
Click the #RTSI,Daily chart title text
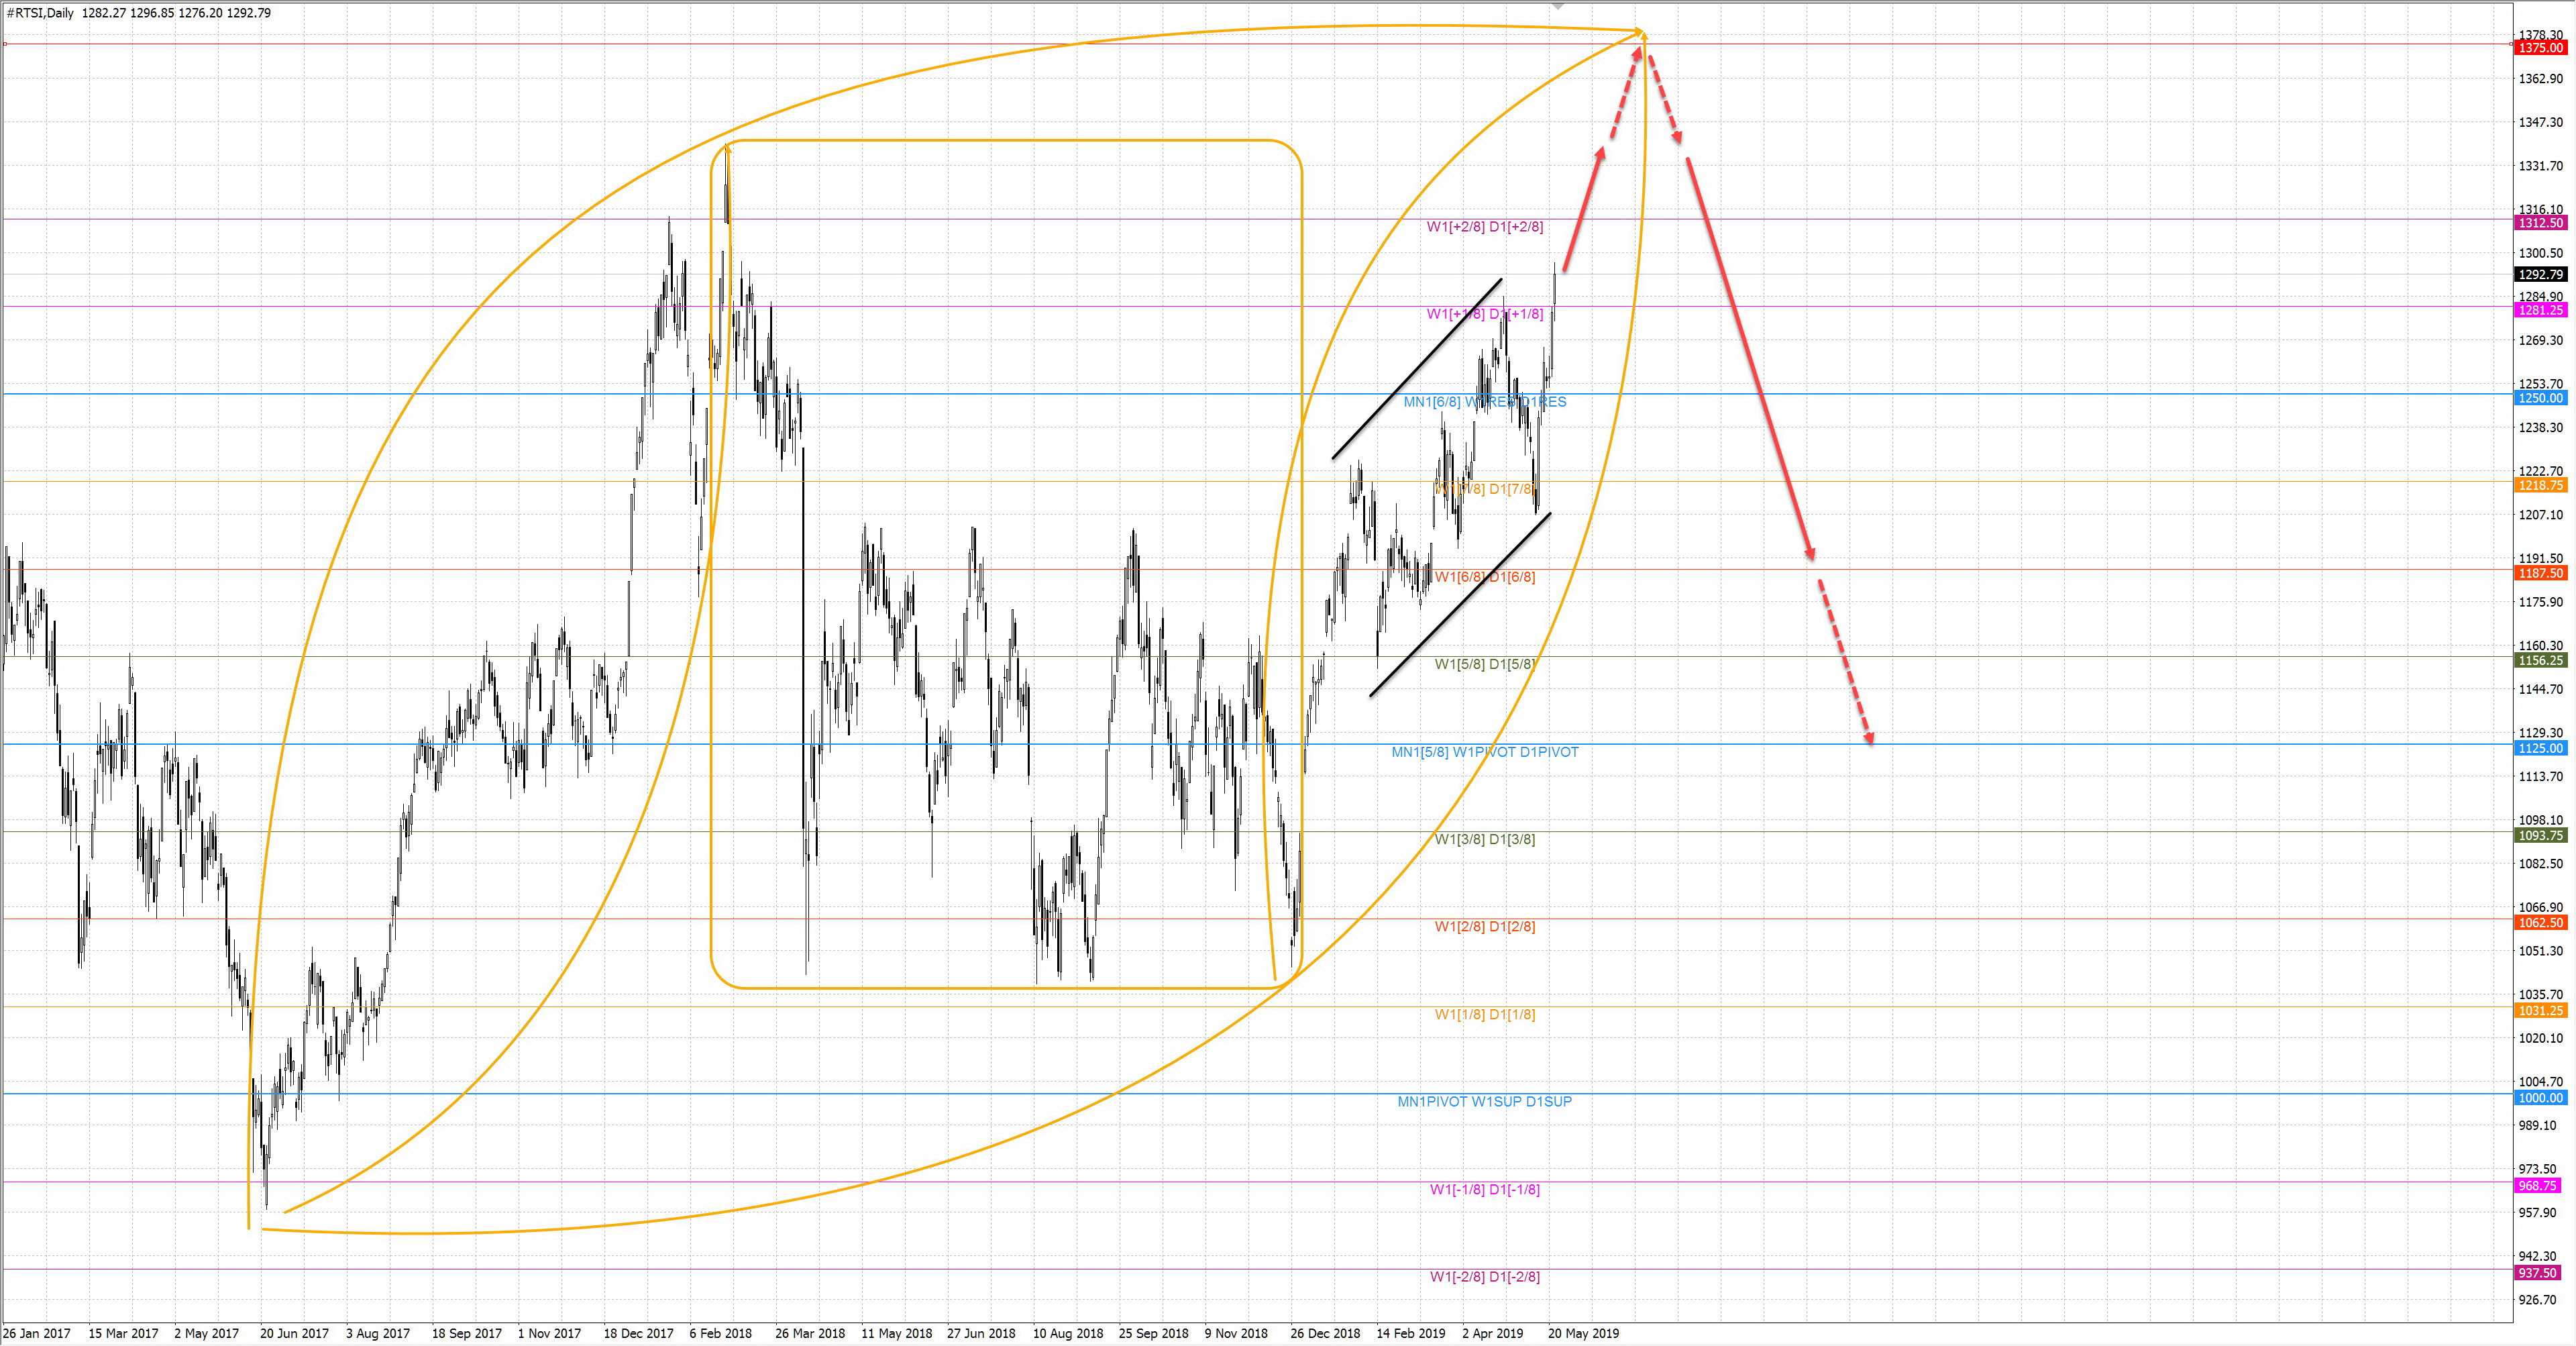[40, 13]
